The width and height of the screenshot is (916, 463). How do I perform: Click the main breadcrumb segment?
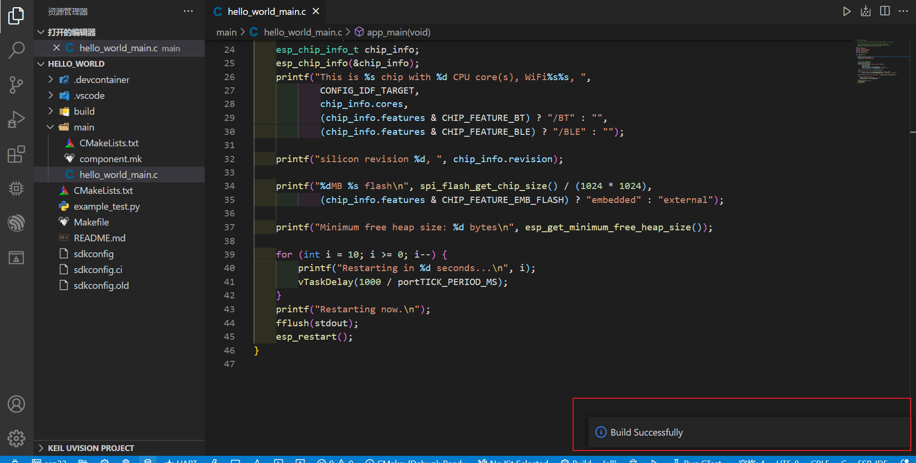226,32
